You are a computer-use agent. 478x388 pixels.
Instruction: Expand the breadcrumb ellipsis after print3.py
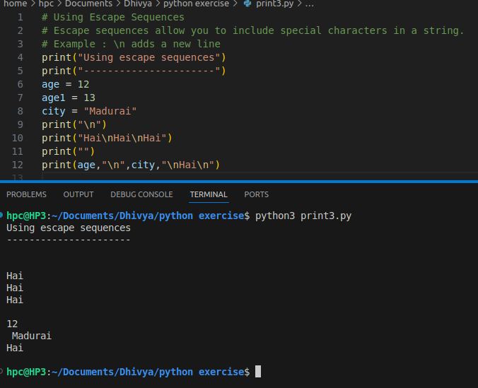click(x=310, y=4)
